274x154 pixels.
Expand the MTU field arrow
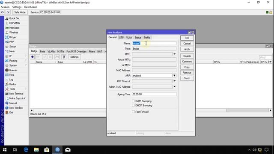coord(174,54)
